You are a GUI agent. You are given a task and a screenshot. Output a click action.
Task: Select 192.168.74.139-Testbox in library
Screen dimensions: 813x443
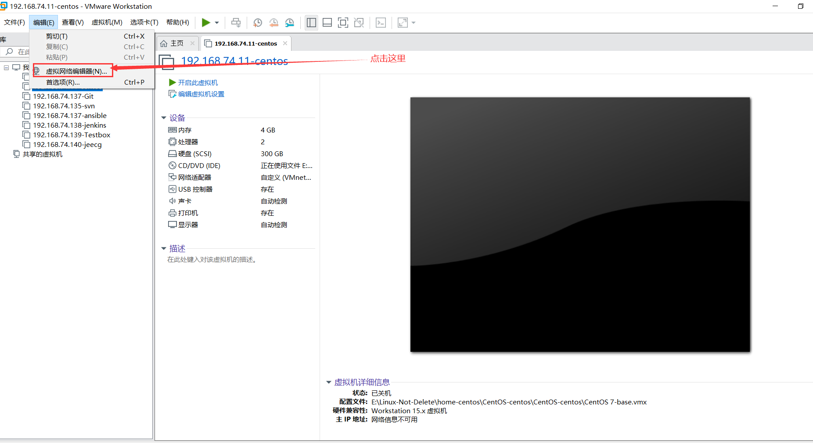[x=72, y=135]
